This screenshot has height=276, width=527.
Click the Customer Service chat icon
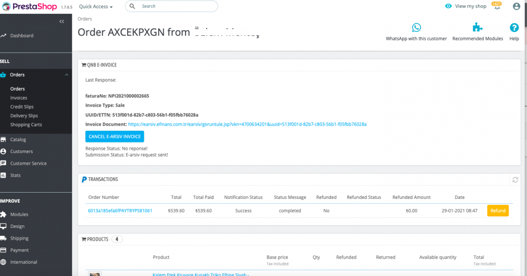pos(3,163)
